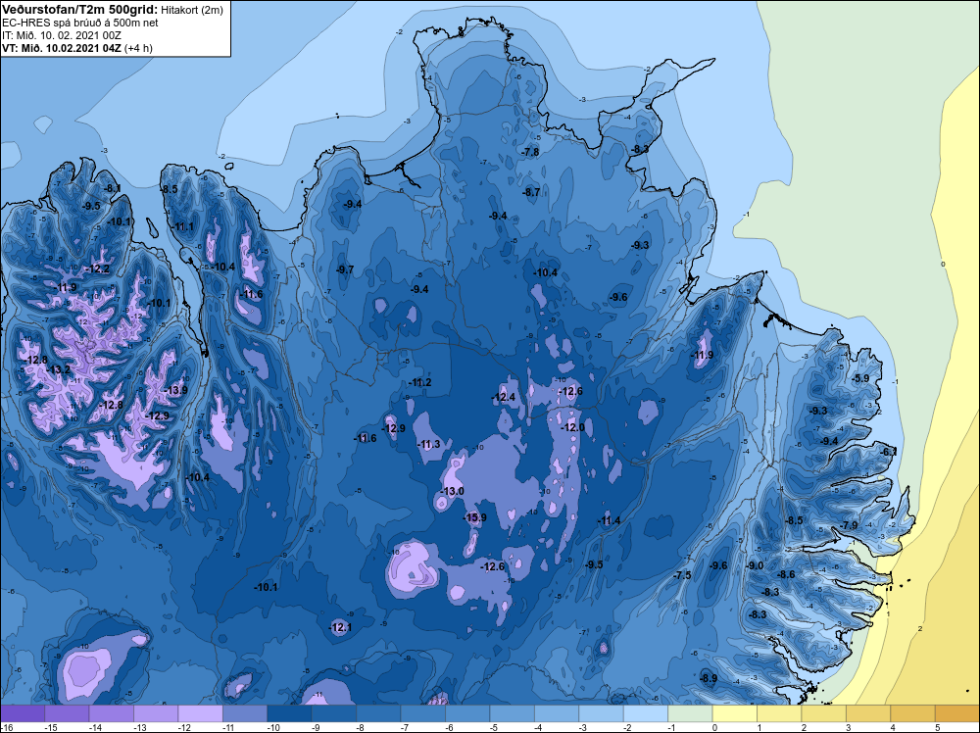The image size is (980, 733).
Task: Click the -7.9 temperature label
Action: coord(850,525)
